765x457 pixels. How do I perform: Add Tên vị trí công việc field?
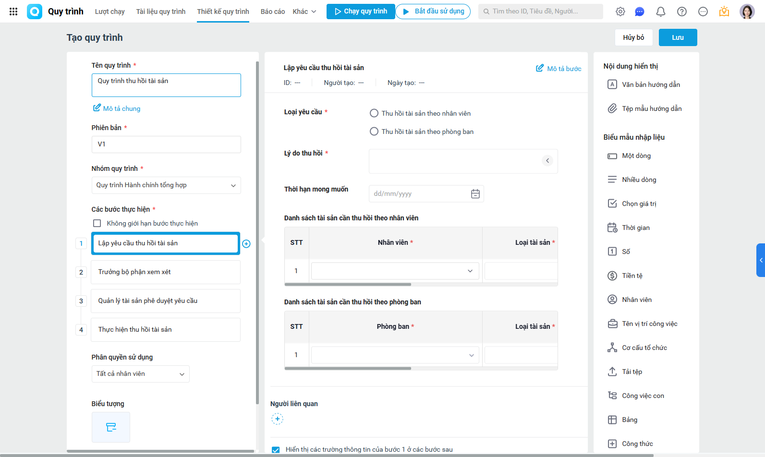(644, 324)
